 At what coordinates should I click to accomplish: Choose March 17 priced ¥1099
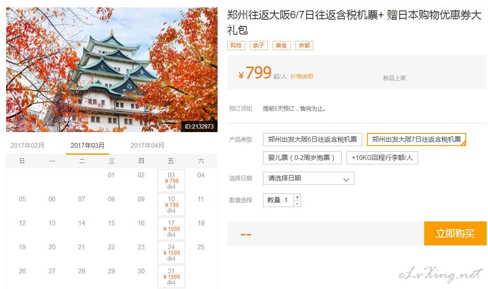click(x=171, y=228)
